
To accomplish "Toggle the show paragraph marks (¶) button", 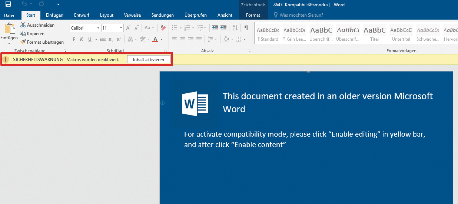I will click(x=246, y=28).
